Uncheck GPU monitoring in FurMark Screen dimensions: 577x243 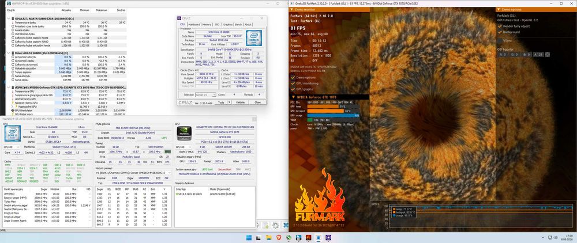pos(293,83)
